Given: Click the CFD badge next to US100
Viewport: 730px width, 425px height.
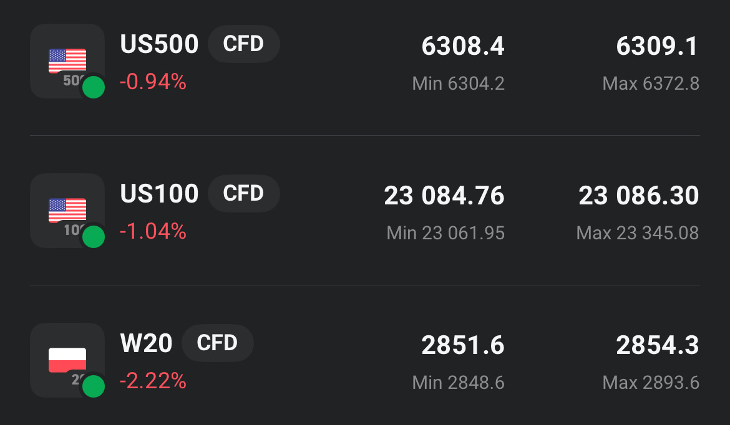Looking at the screenshot, I should point(243,194).
